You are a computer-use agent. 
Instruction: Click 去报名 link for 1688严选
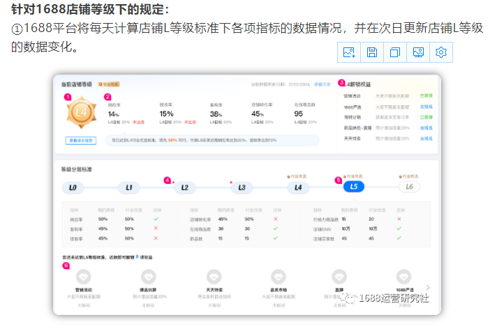pyautogui.click(x=426, y=107)
